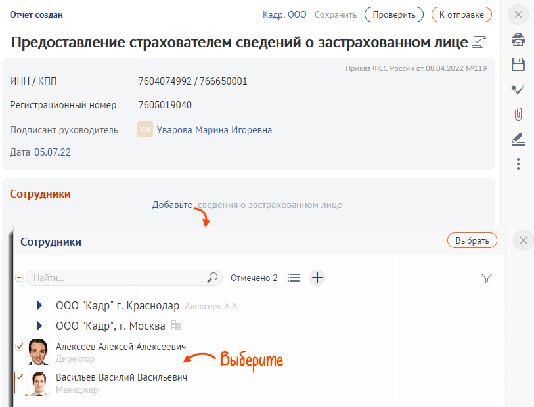Click the Алексеев А.А. manager label
534x407 pixels.
[x=212, y=307]
